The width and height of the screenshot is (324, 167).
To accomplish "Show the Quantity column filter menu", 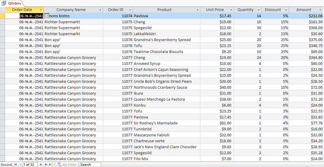I will pos(258,10).
